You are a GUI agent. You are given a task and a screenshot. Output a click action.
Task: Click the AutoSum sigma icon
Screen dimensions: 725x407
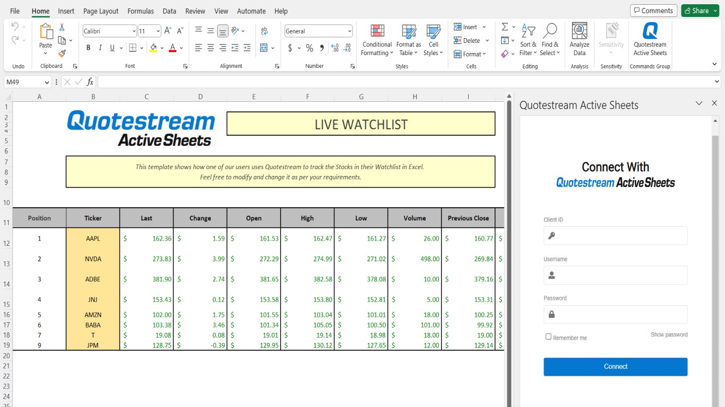click(x=505, y=27)
